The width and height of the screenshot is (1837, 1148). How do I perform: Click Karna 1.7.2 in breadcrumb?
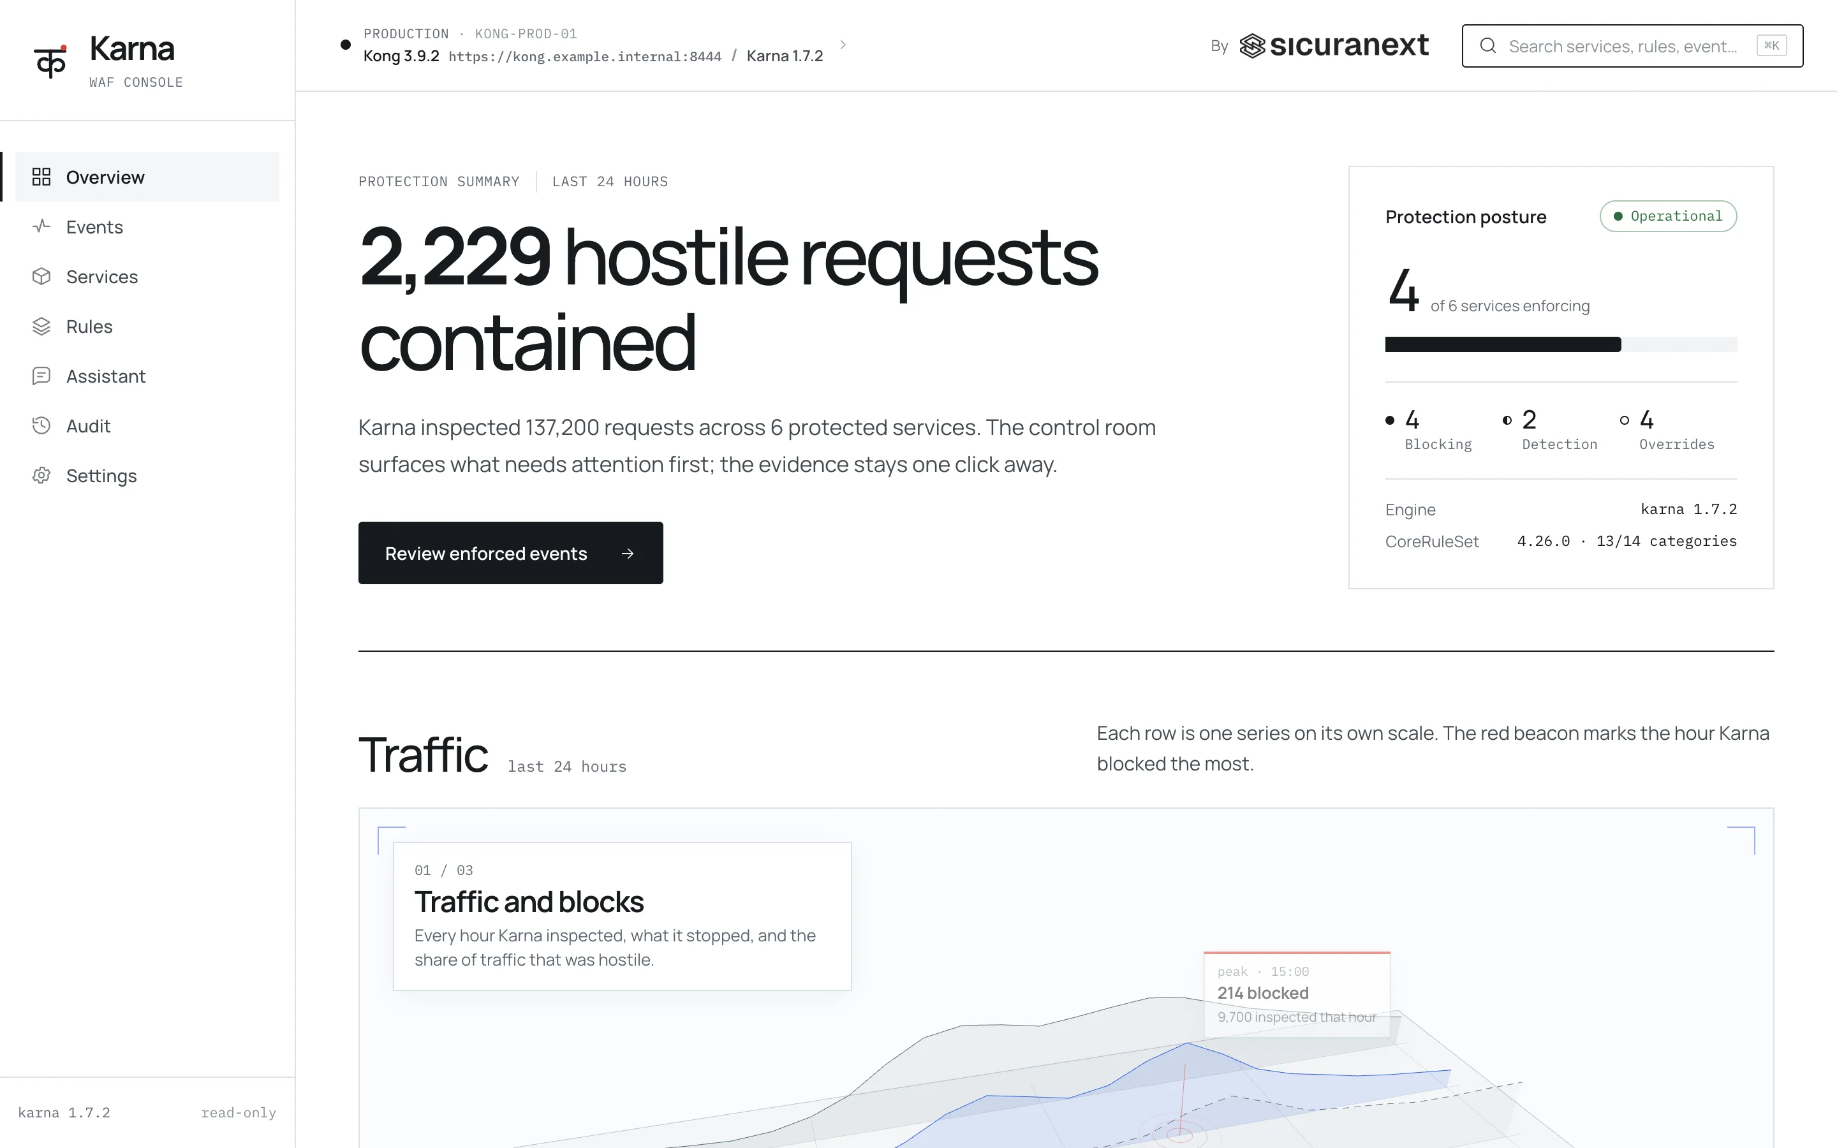pos(785,56)
